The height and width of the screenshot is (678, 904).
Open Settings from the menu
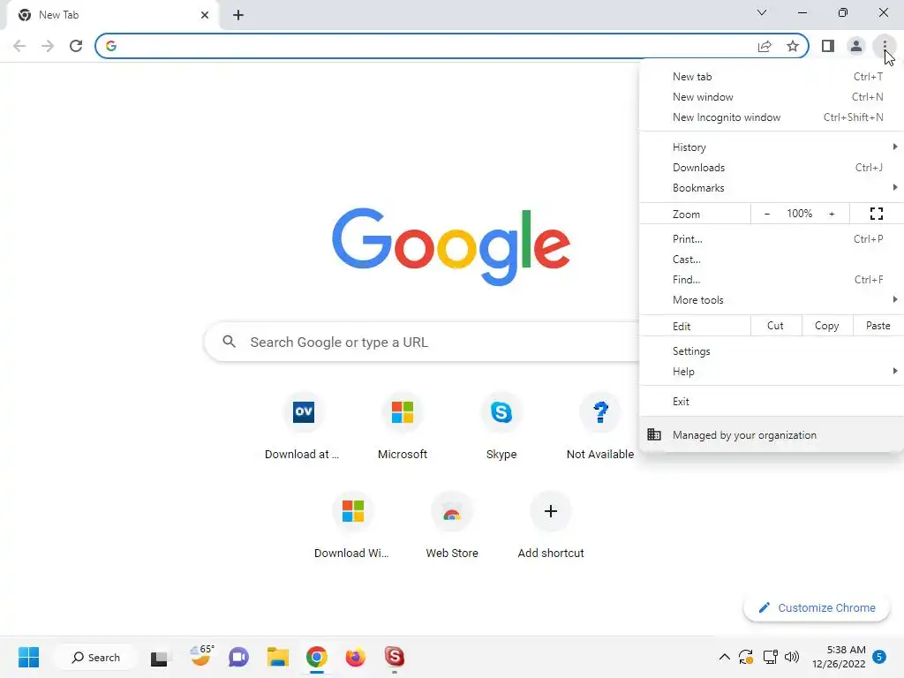tap(772, 351)
